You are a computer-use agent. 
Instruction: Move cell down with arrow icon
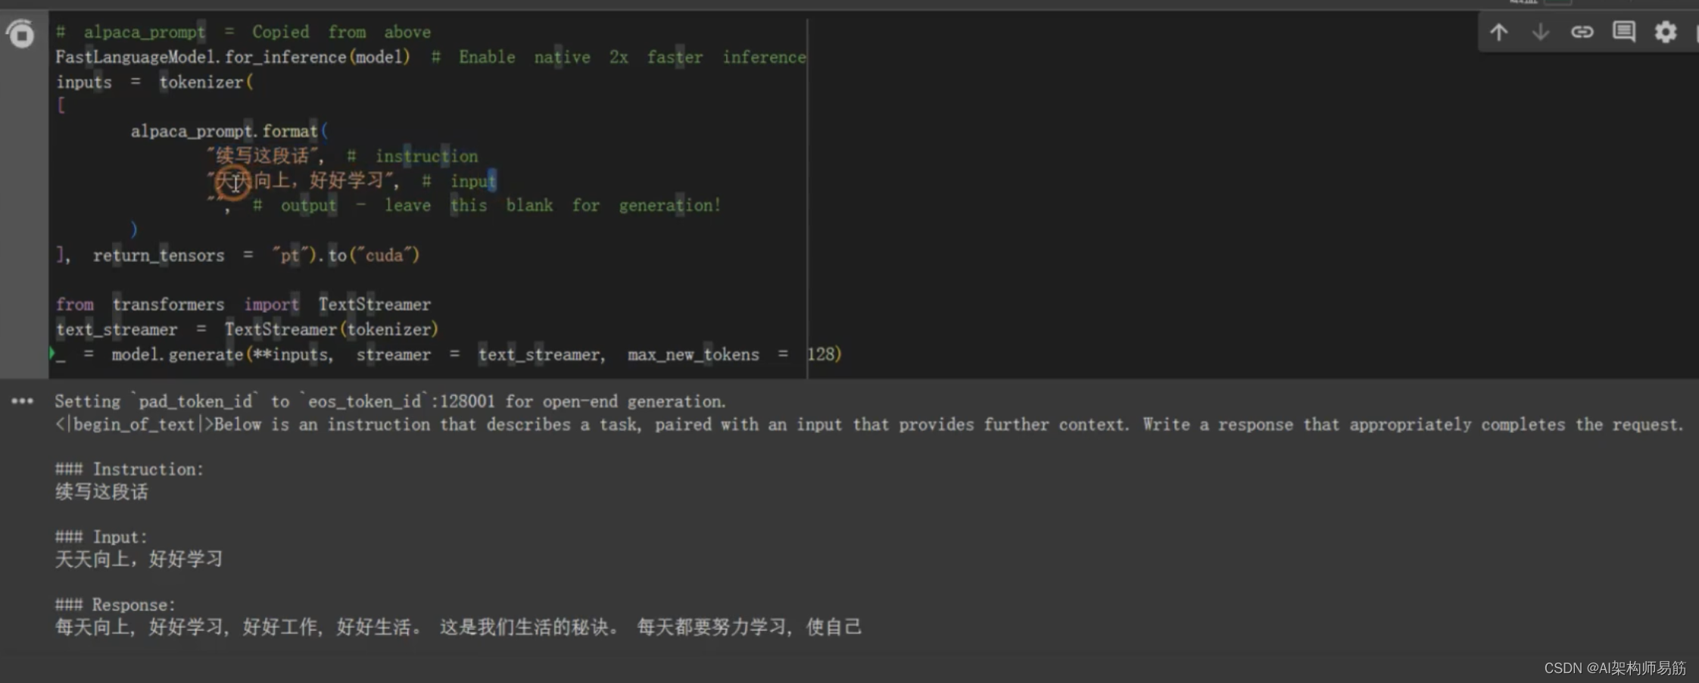[x=1540, y=32]
